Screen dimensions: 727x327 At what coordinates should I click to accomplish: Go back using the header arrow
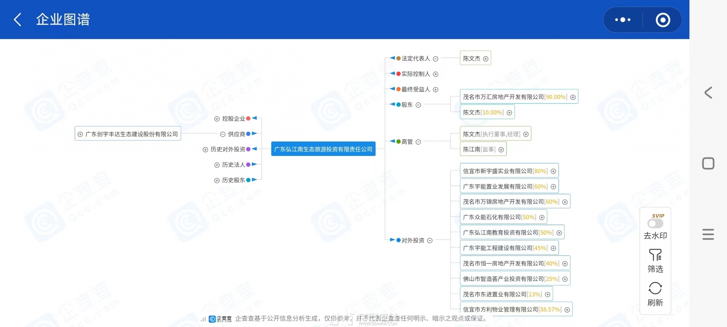tap(18, 19)
